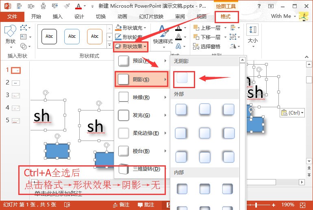Viewport: 313px width, 210px height.
Task: Move shape styles gallery down one row
Action: 109,37
